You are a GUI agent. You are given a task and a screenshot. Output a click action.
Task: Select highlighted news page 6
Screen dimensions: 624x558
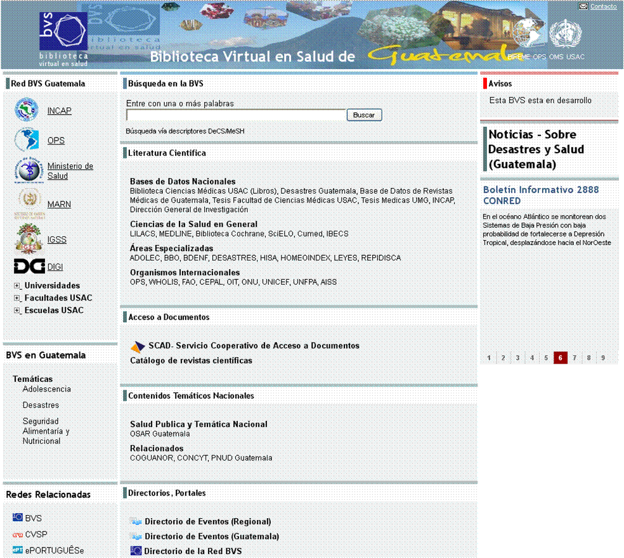(x=561, y=358)
